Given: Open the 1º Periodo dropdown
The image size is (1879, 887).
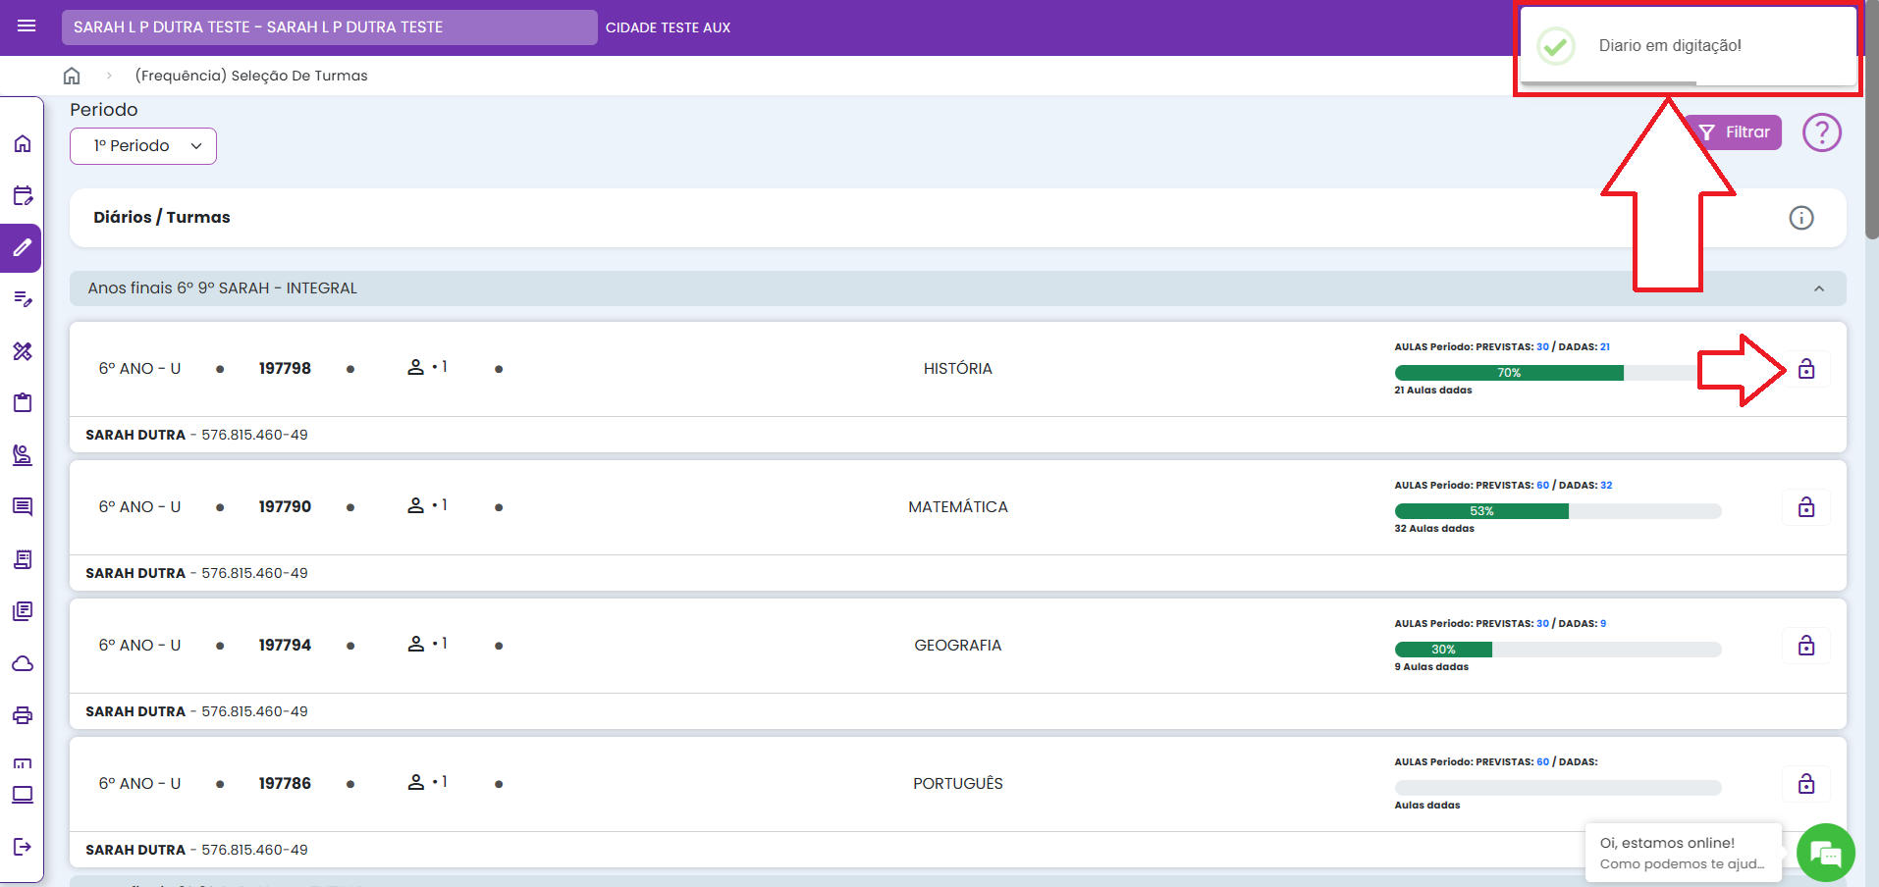Looking at the screenshot, I should [x=143, y=146].
